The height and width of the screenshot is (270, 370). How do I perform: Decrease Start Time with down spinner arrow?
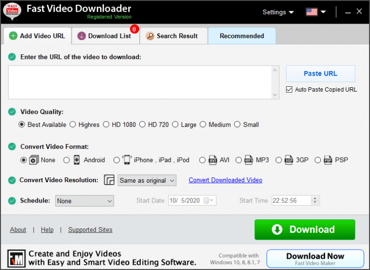pyautogui.click(x=315, y=202)
